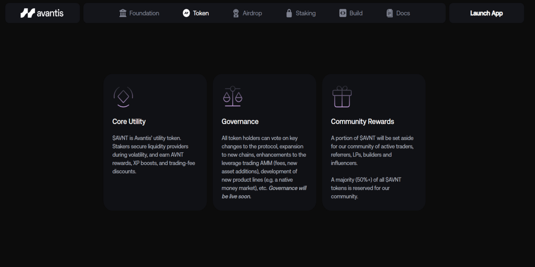Navigate to the Build page
Screen dimensions: 535x267
point(356,13)
